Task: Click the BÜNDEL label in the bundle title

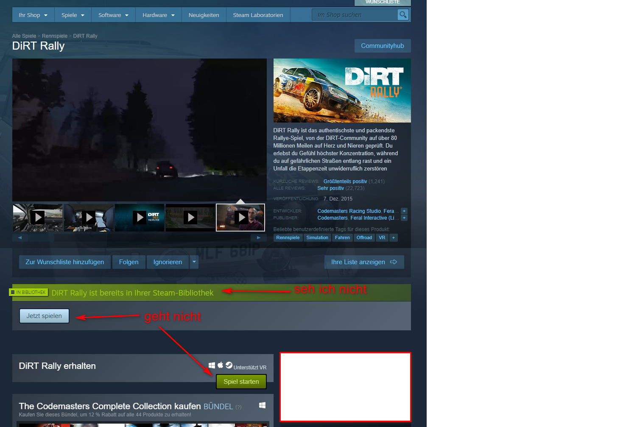Action: 218,407
